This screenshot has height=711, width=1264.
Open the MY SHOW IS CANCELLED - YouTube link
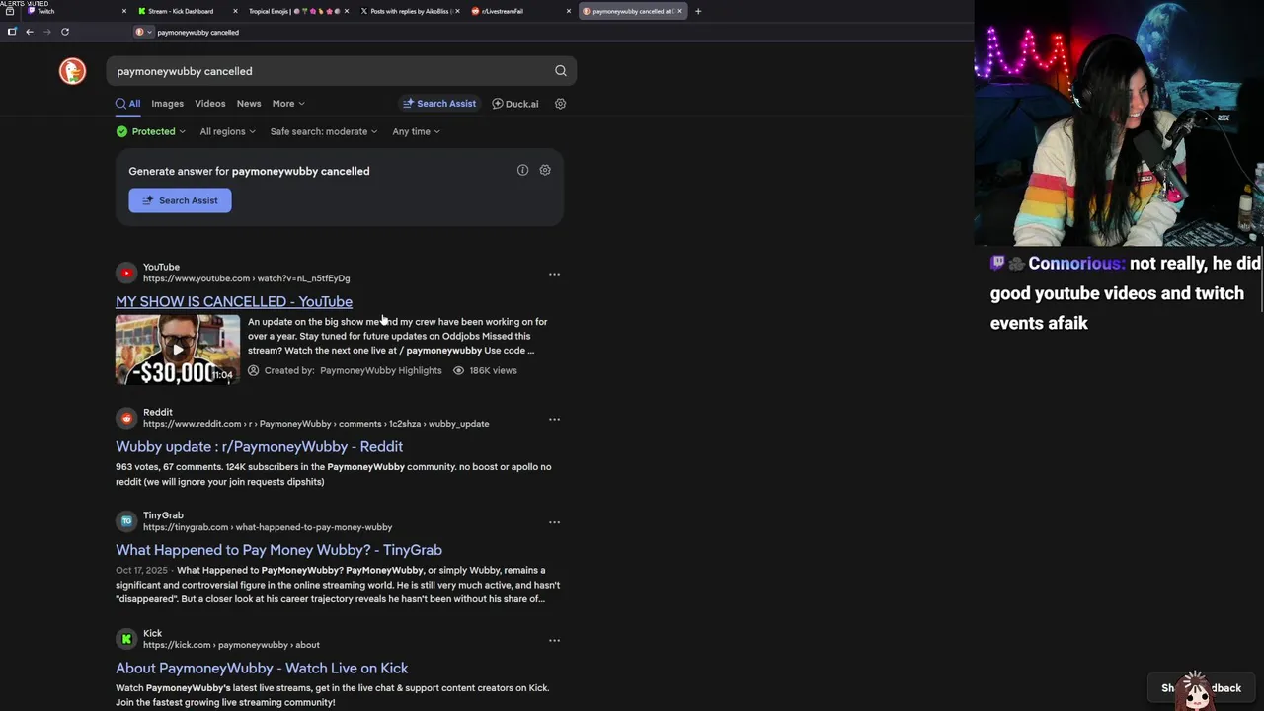pyautogui.click(x=234, y=301)
